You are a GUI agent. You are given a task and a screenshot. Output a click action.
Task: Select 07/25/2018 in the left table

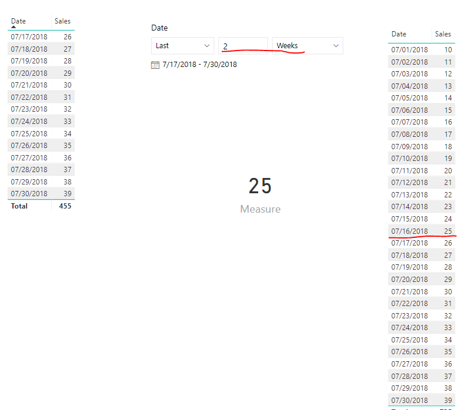(x=29, y=133)
